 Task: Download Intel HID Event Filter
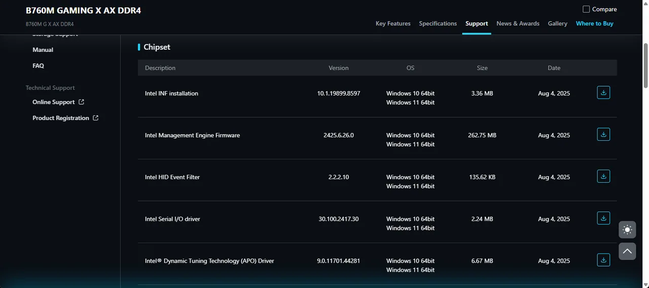point(603,177)
